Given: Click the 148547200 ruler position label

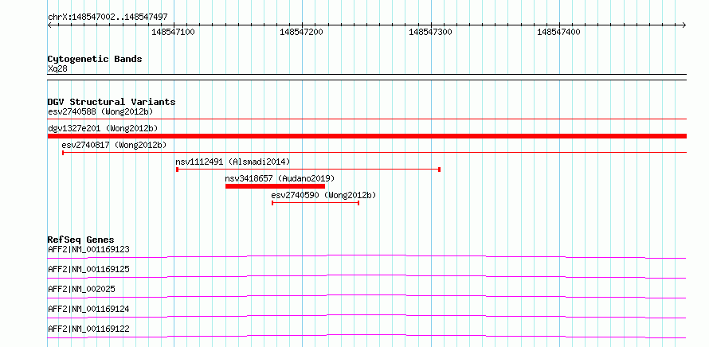Looking at the screenshot, I should click(302, 32).
